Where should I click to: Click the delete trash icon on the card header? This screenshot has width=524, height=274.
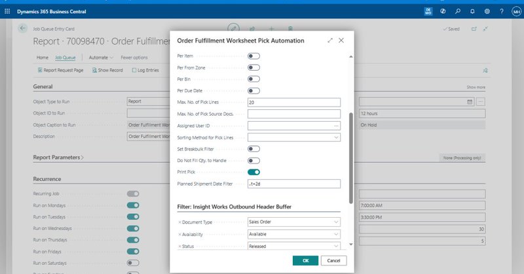[x=290, y=29]
